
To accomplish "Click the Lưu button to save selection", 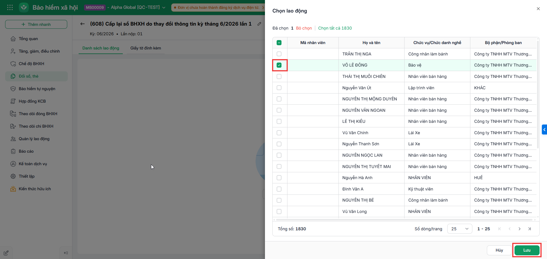I will (527, 250).
